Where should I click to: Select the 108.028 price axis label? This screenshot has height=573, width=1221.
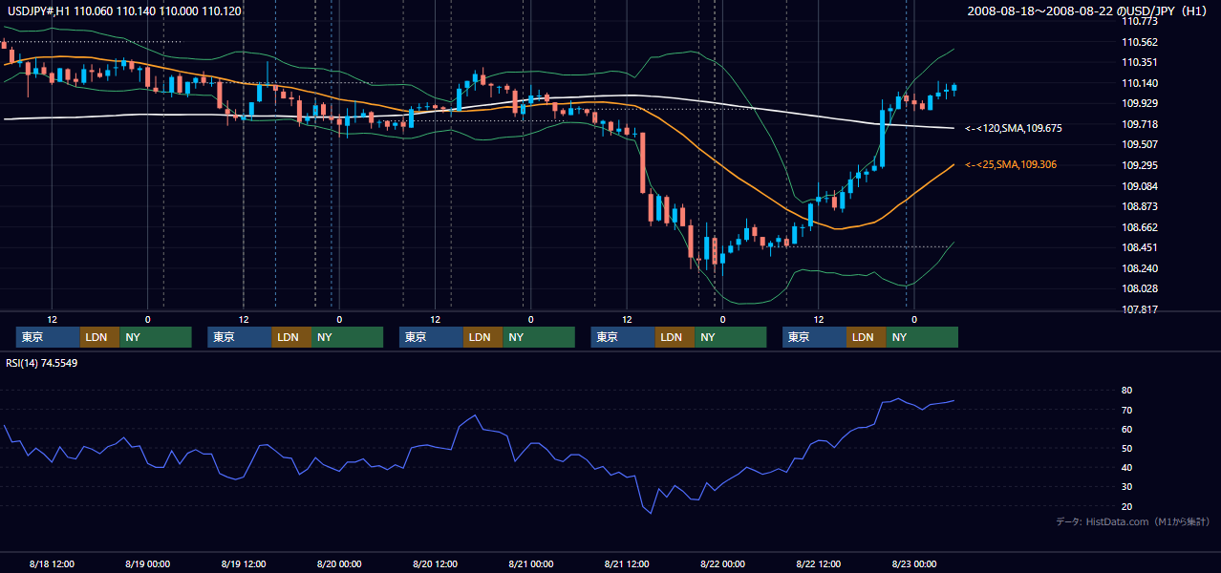point(1142,288)
